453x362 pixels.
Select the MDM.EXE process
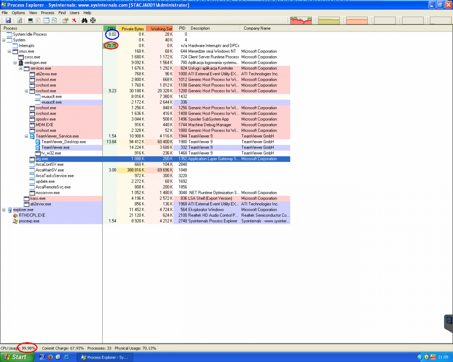(45, 125)
